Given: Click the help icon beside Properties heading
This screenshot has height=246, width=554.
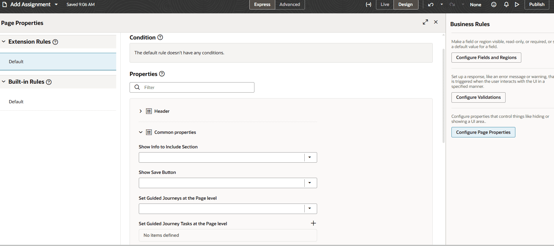Looking at the screenshot, I should pos(162,74).
